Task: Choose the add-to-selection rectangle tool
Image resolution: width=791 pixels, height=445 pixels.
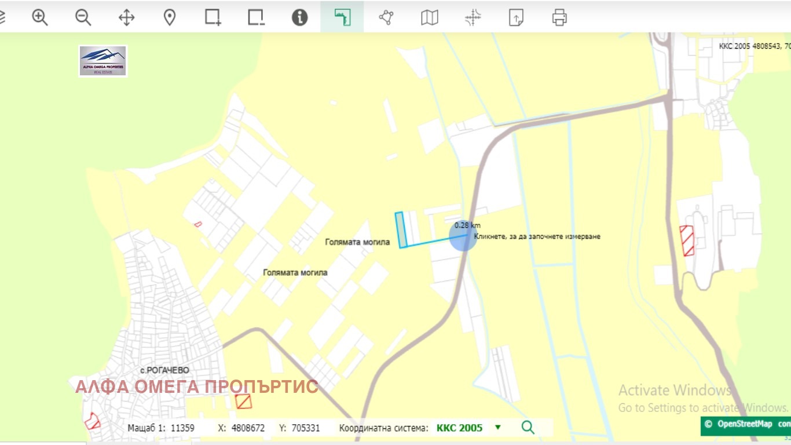Action: pyautogui.click(x=213, y=17)
